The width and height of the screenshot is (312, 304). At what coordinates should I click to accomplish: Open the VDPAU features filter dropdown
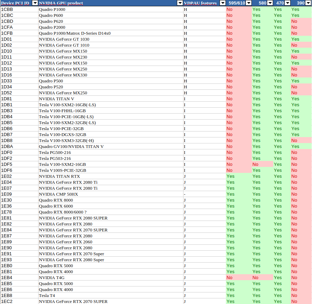(x=223, y=3)
